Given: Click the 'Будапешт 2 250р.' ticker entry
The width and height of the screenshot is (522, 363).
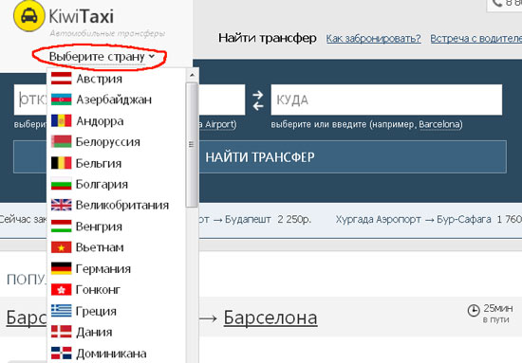Looking at the screenshot, I should click(268, 220).
